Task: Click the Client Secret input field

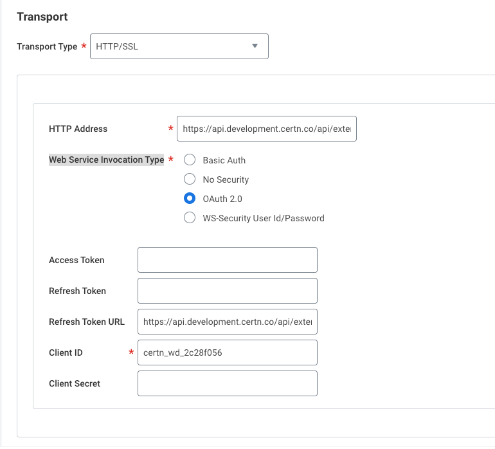Action: click(228, 383)
